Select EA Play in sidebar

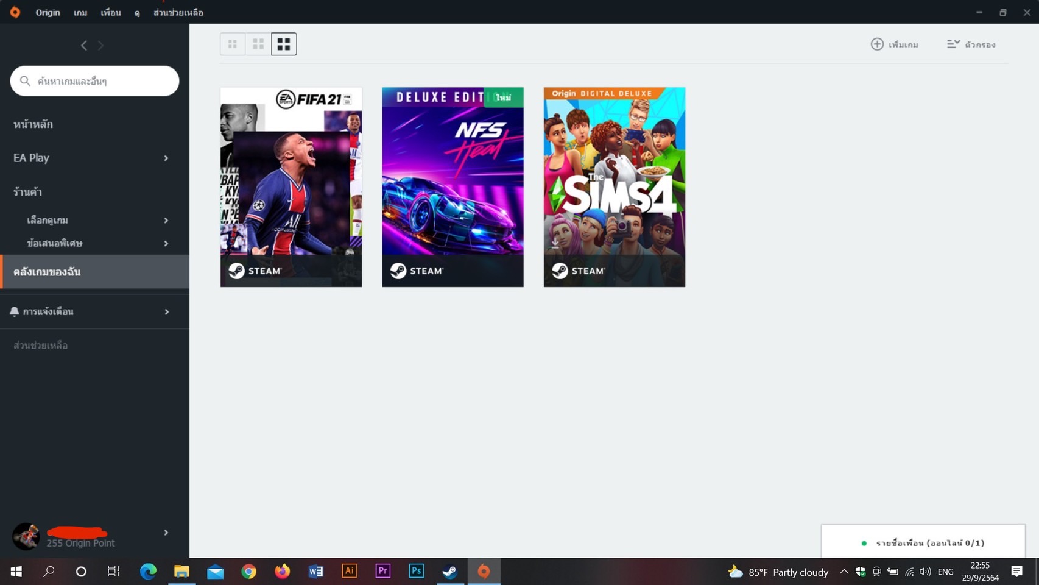[x=31, y=158]
